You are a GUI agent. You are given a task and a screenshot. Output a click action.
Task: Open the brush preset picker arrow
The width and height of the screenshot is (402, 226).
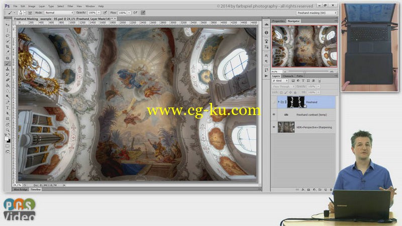pyautogui.click(x=25, y=13)
